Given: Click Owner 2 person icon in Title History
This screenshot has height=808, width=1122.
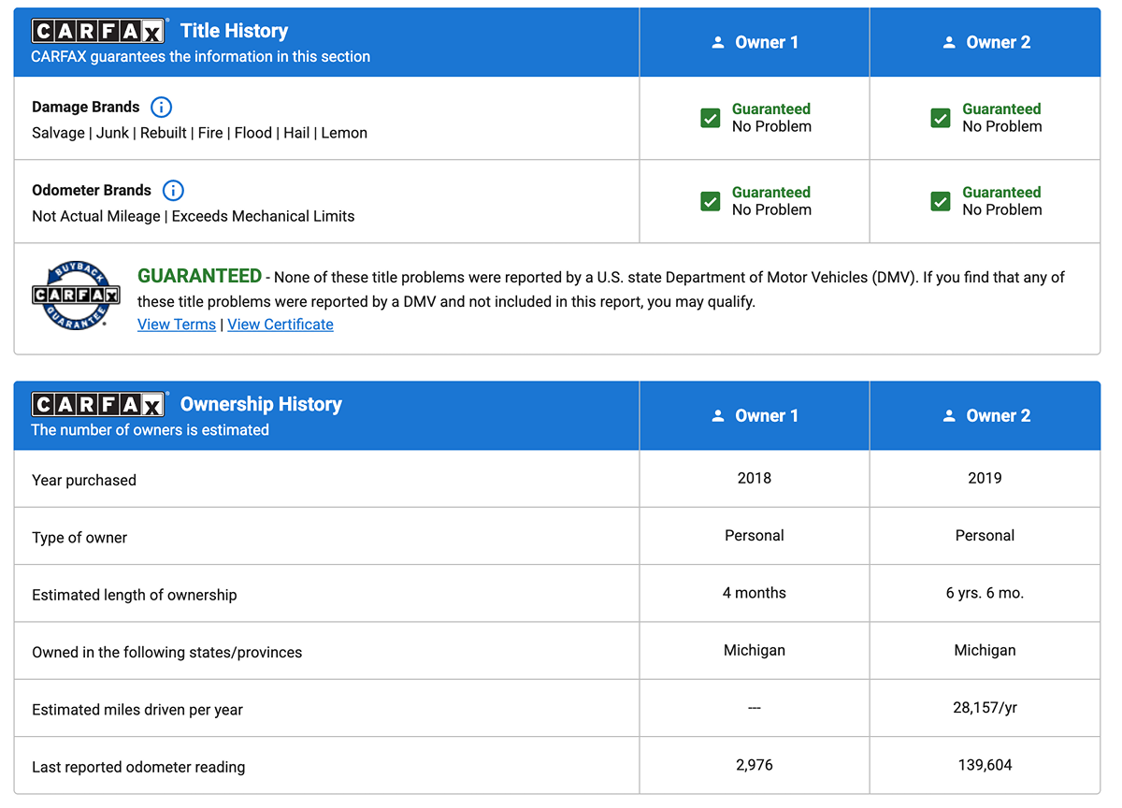Looking at the screenshot, I should point(949,42).
